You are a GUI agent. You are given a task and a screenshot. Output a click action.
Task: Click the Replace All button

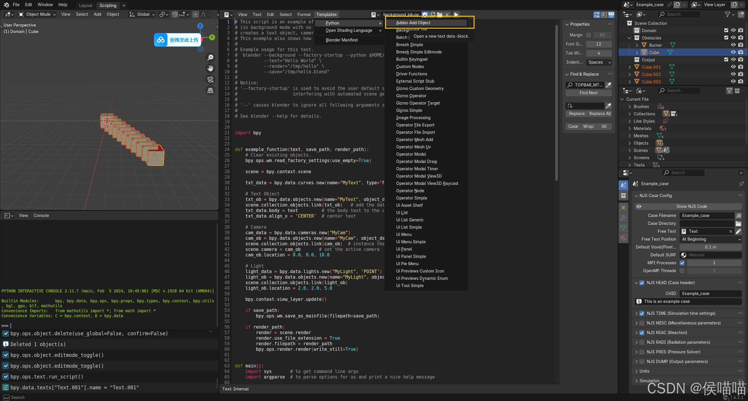point(600,114)
